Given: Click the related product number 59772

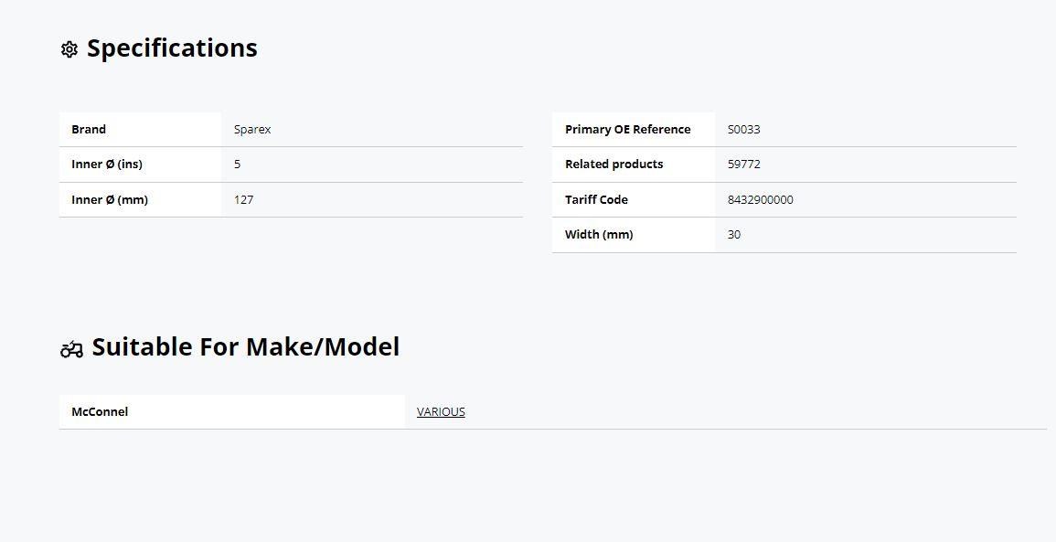Looking at the screenshot, I should (743, 164).
